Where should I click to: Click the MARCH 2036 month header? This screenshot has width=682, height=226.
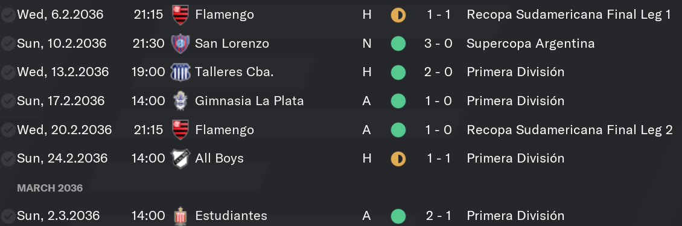49,188
